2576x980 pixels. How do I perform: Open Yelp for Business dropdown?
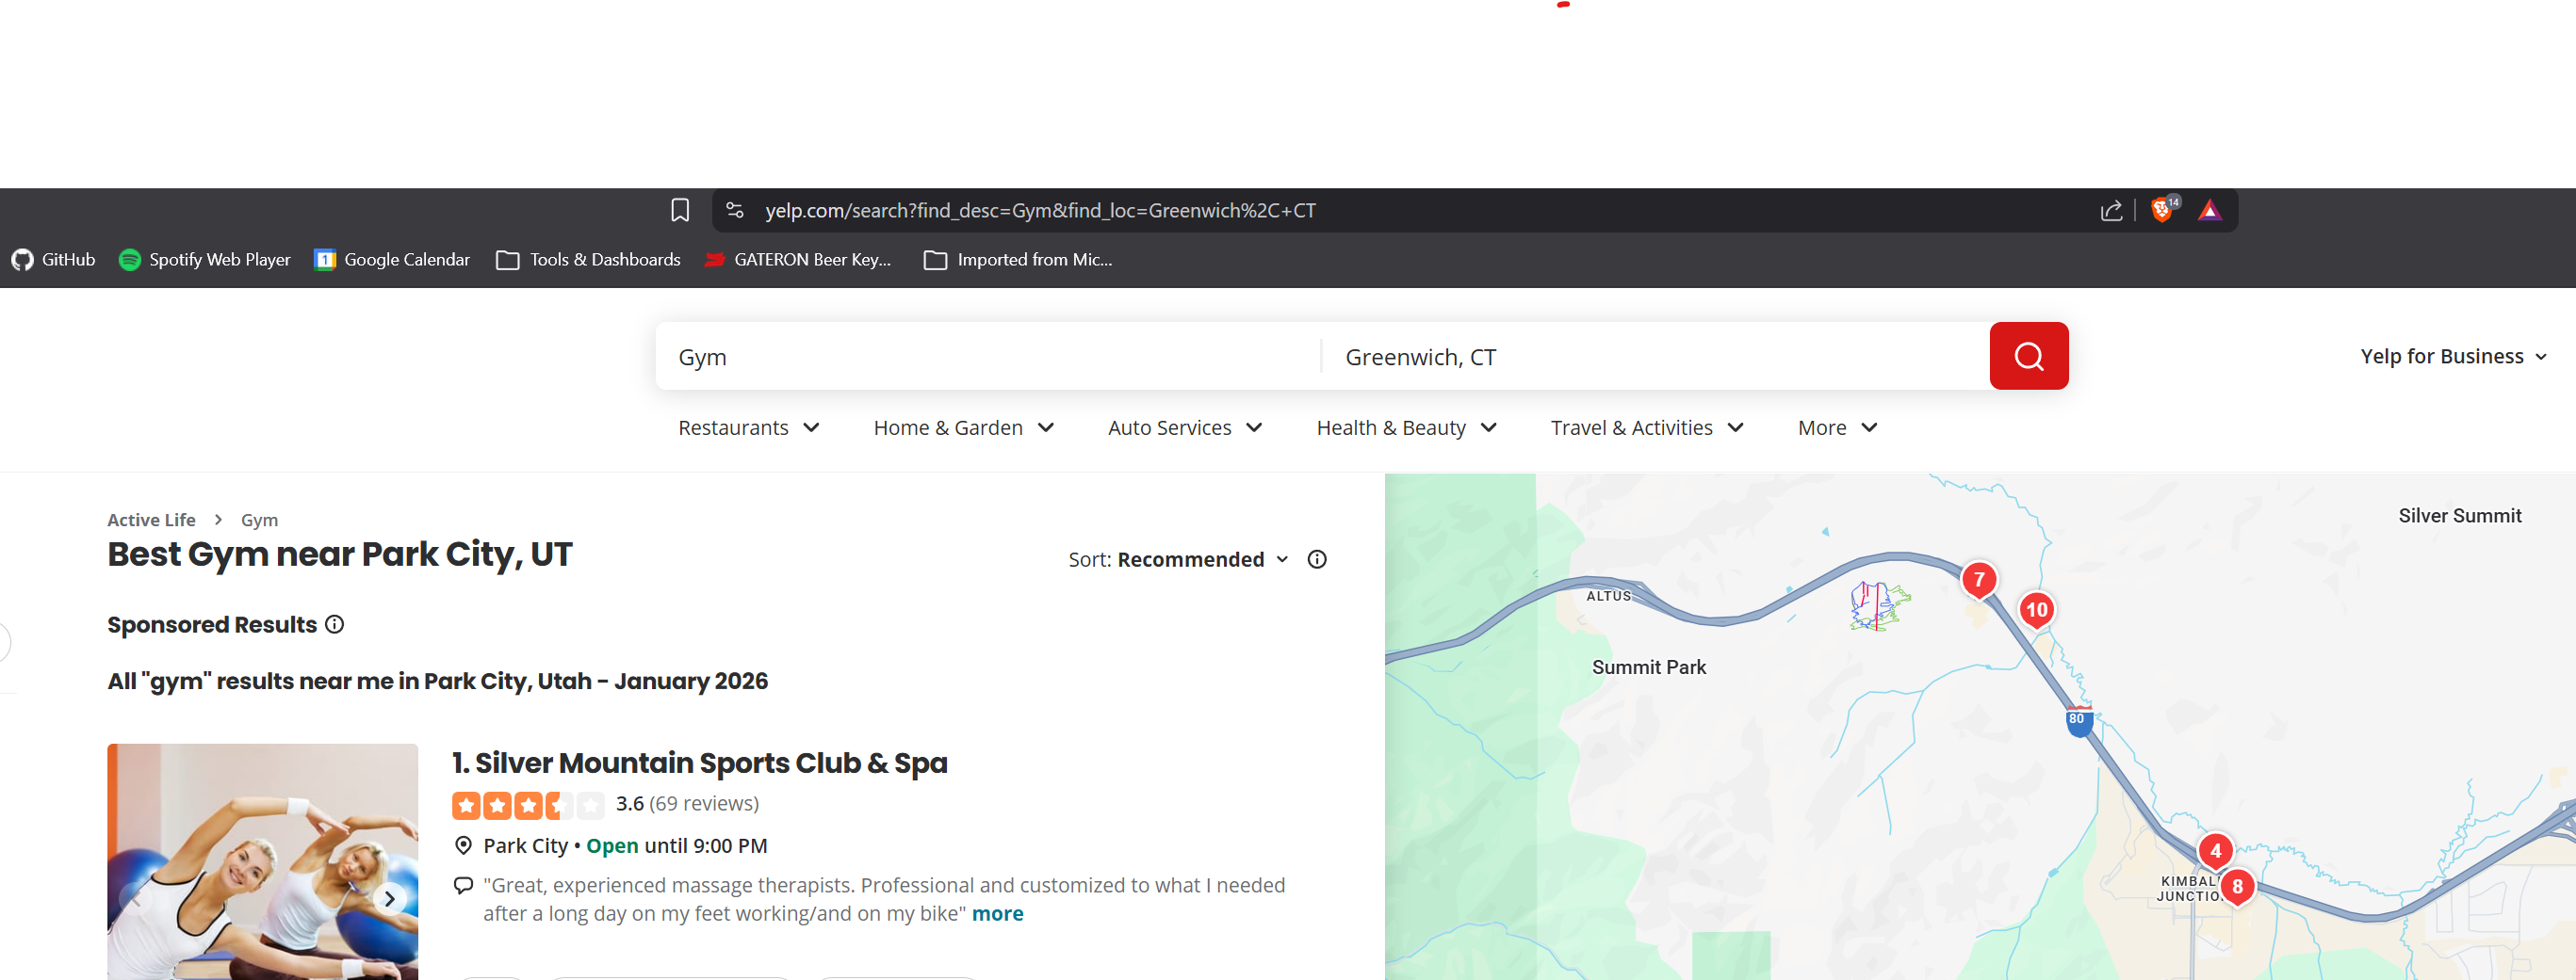(2453, 357)
